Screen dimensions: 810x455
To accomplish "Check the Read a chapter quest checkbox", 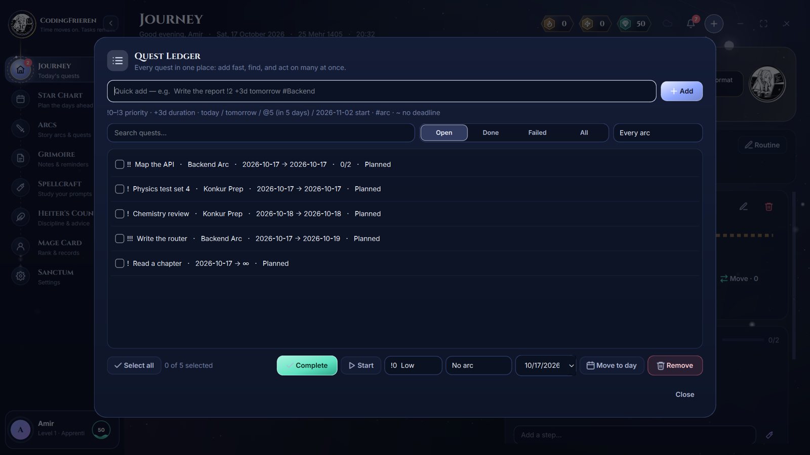I will coord(119,263).
